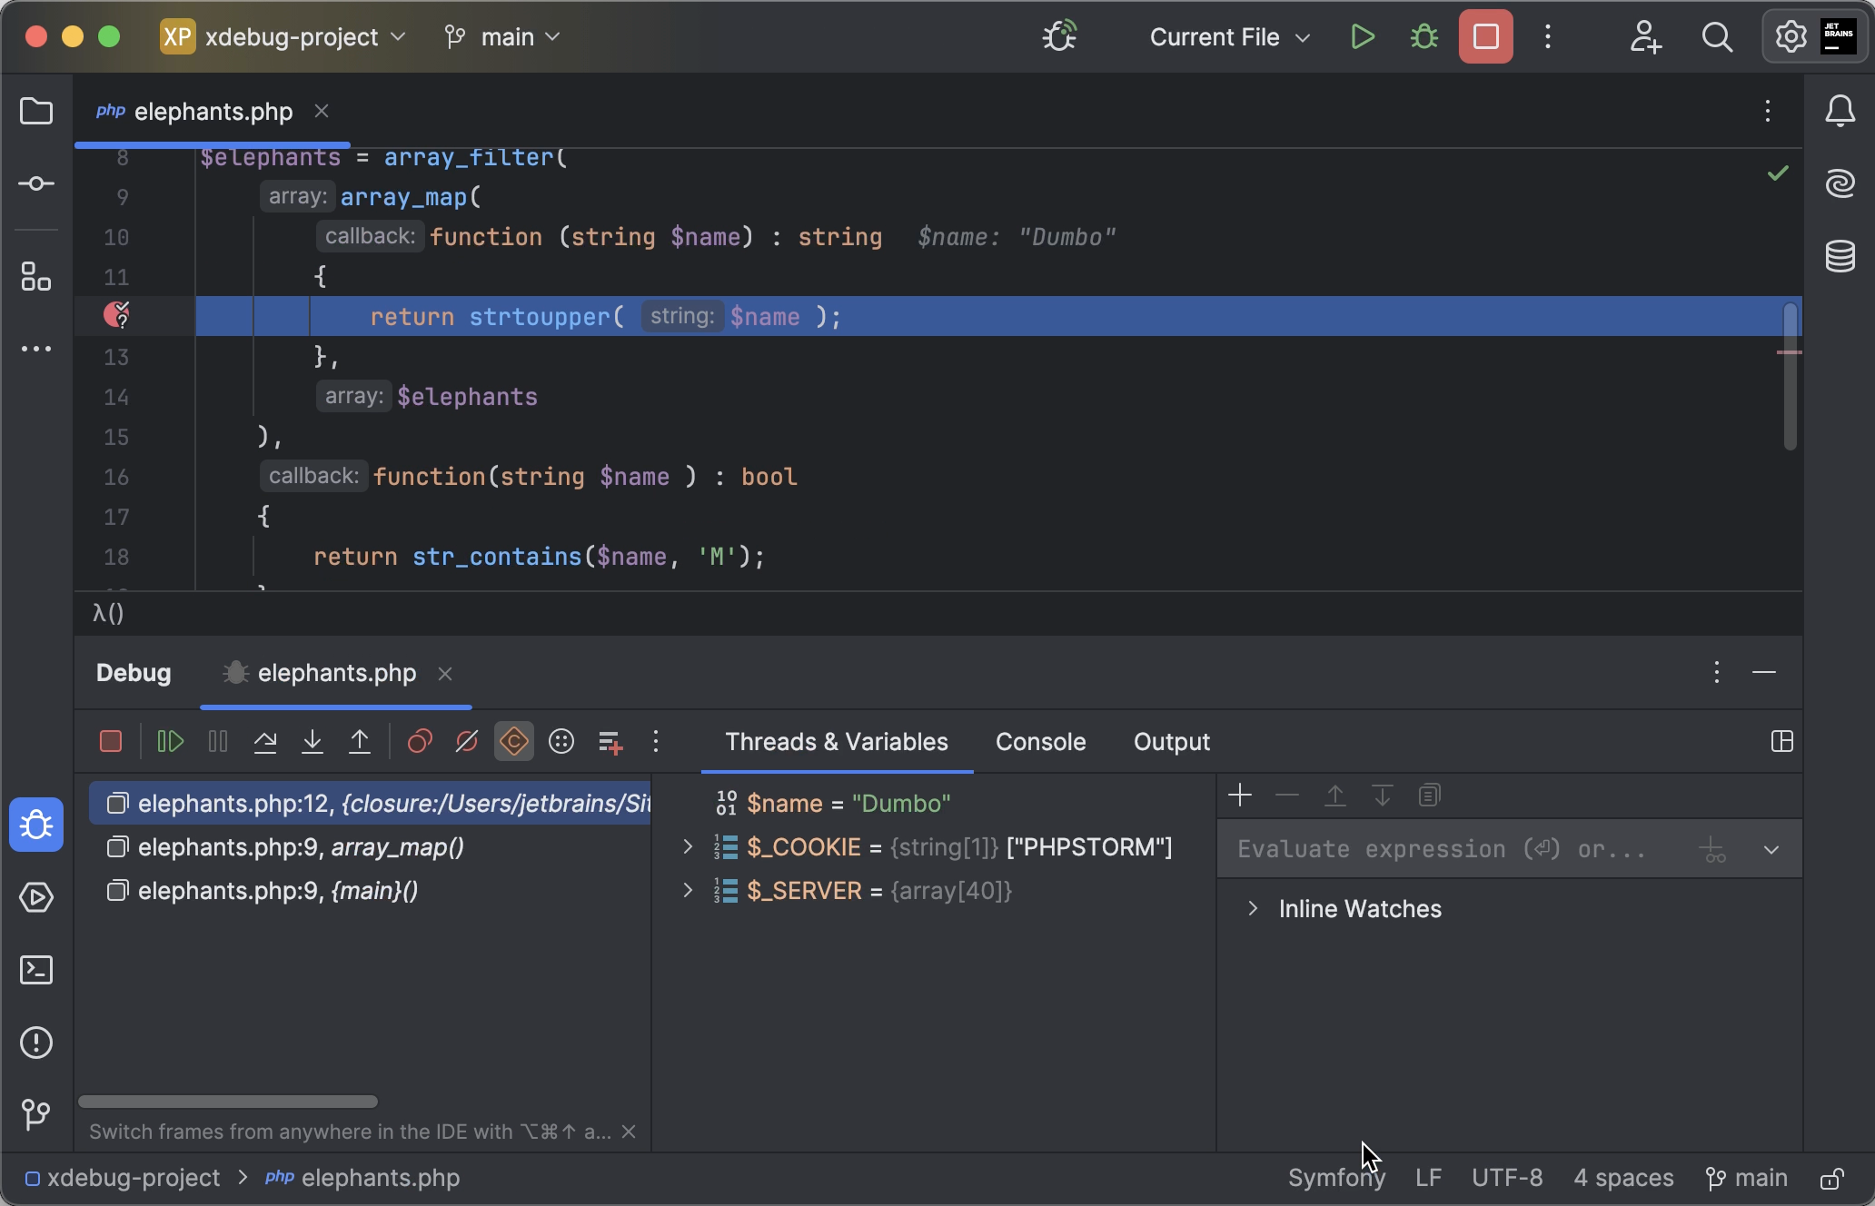The width and height of the screenshot is (1875, 1206).
Task: Select the elephants.php:9 array_map stack frame
Action: tap(300, 847)
